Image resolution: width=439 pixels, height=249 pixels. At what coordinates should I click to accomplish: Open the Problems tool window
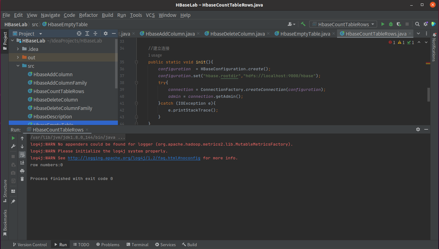click(x=108, y=245)
